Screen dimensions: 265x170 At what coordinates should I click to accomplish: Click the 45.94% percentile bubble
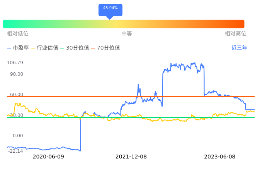(x=110, y=8)
